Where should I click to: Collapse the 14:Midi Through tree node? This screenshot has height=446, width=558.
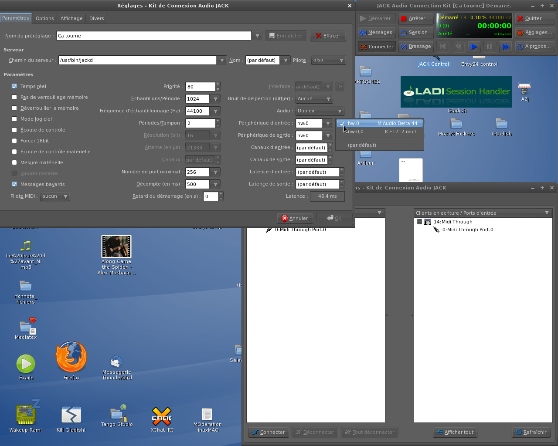point(419,222)
